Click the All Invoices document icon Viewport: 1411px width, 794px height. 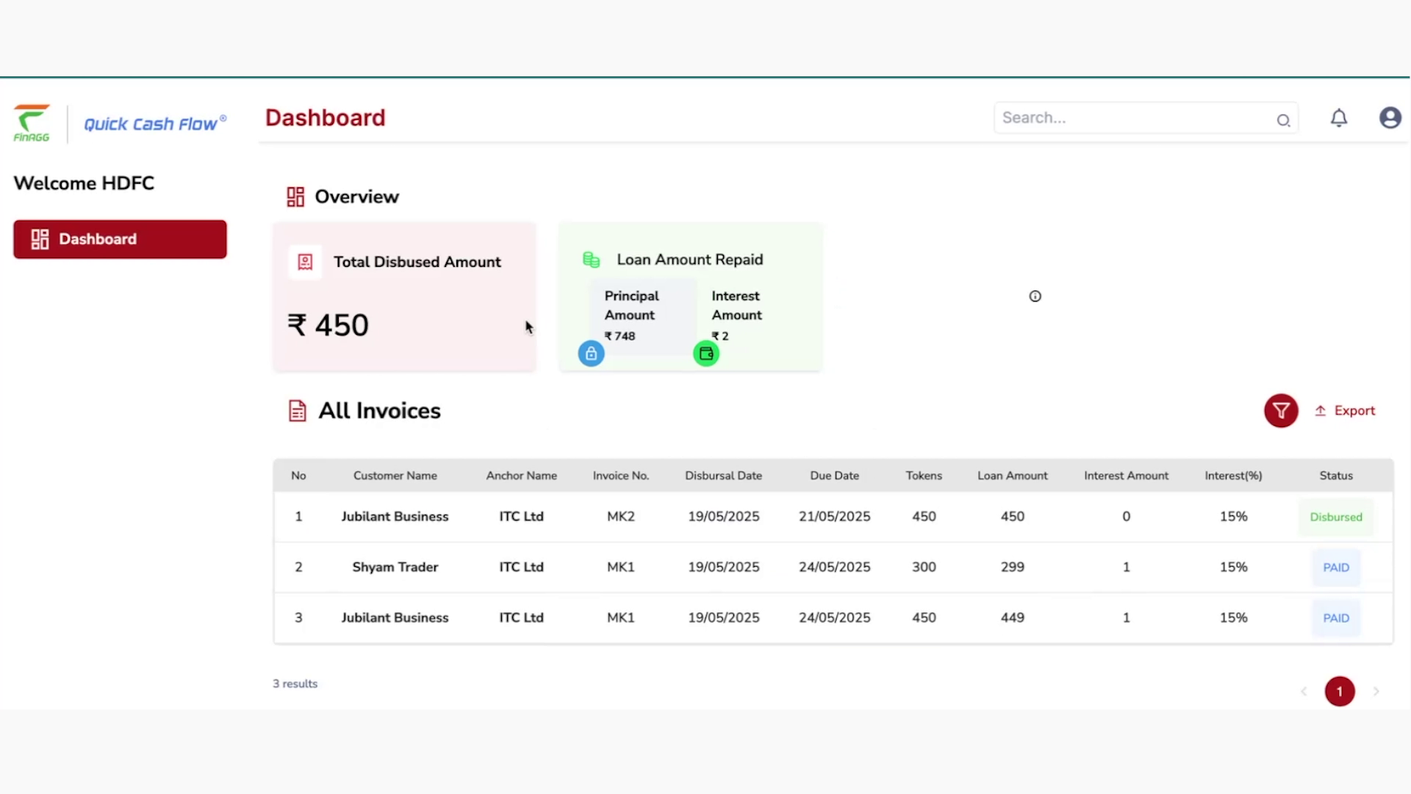(x=297, y=410)
